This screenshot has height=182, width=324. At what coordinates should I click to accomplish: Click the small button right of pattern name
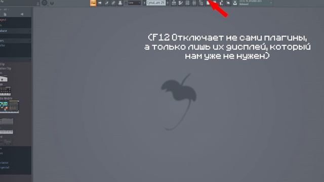point(168,3)
